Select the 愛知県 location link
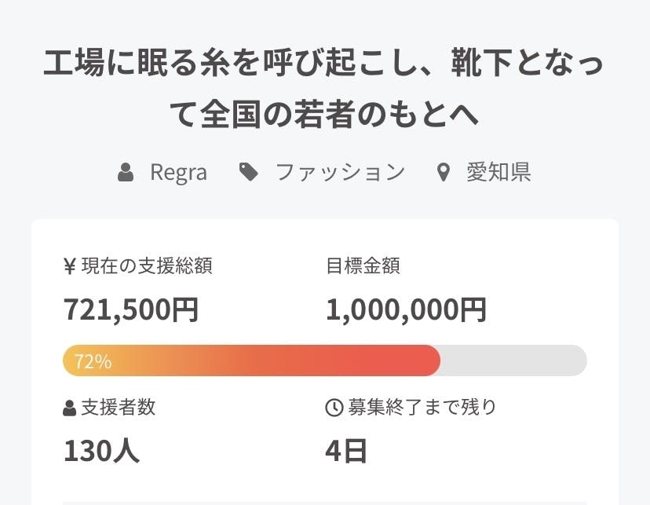Screen dimensions: 650x505 click(x=498, y=173)
